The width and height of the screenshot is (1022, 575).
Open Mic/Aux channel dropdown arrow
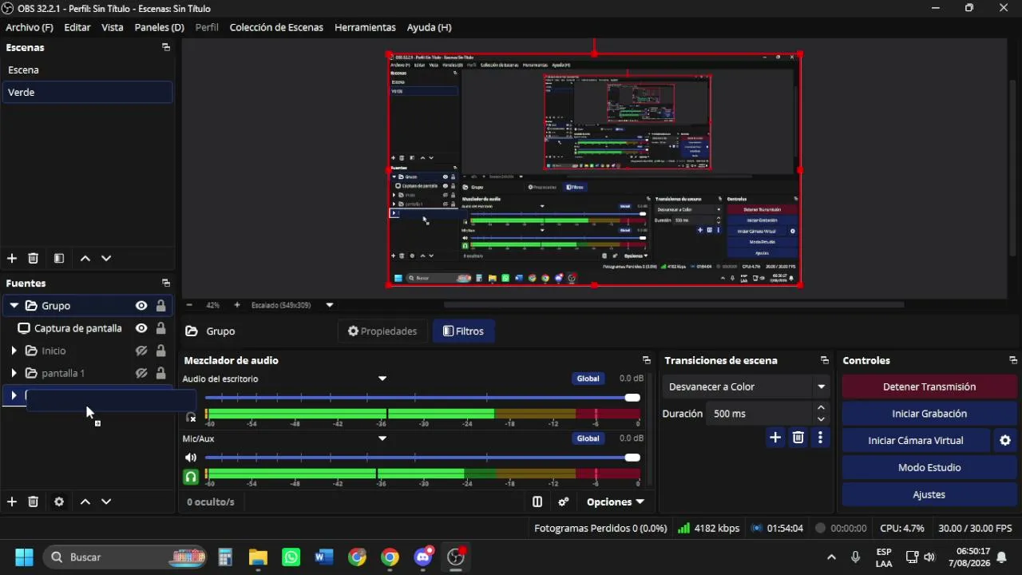[x=382, y=438]
